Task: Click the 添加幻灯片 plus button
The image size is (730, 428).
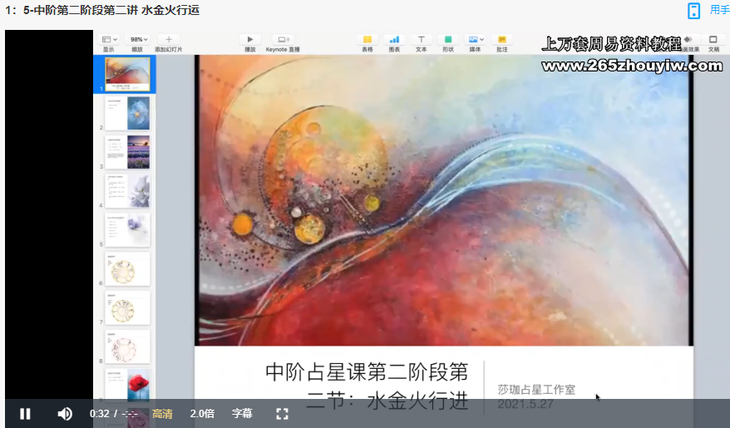Action: tap(169, 40)
